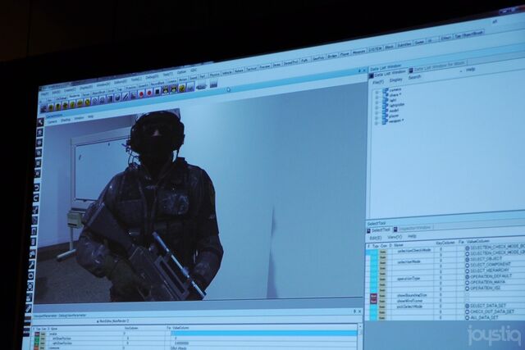The width and height of the screenshot is (525, 350).
Task: Set operation type to OPERATION_DEFAULT
Action: click(468, 277)
